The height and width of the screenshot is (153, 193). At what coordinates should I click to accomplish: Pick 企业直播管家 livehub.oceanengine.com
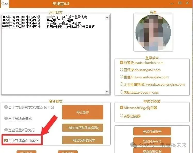click(x=122, y=84)
